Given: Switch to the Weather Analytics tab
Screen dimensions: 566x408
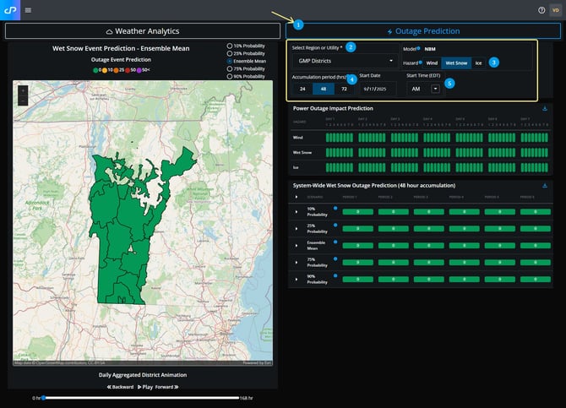Looking at the screenshot, I should click(x=142, y=31).
